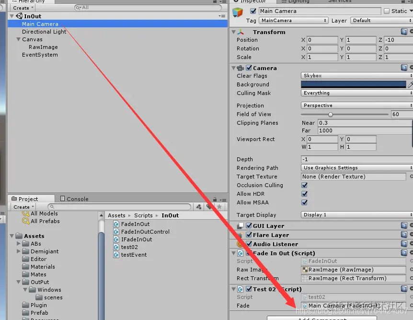Toggle the Main Camera active checkbox

tap(253, 11)
